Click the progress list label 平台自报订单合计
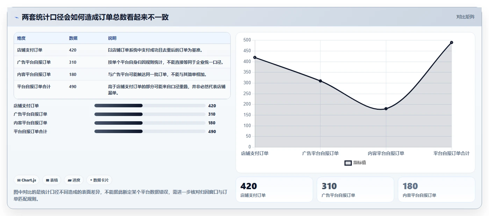489x216 pixels. tap(30, 132)
